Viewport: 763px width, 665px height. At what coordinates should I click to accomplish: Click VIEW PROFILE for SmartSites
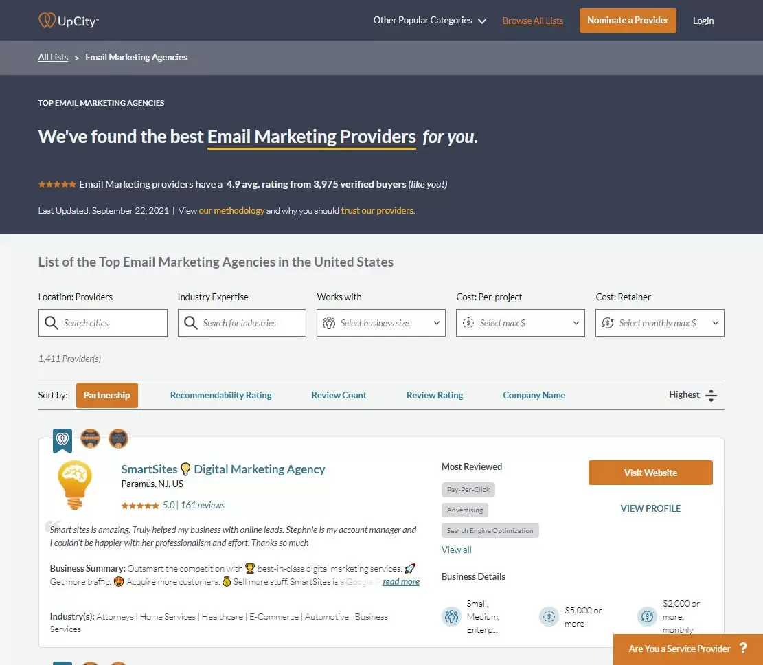[x=650, y=508]
